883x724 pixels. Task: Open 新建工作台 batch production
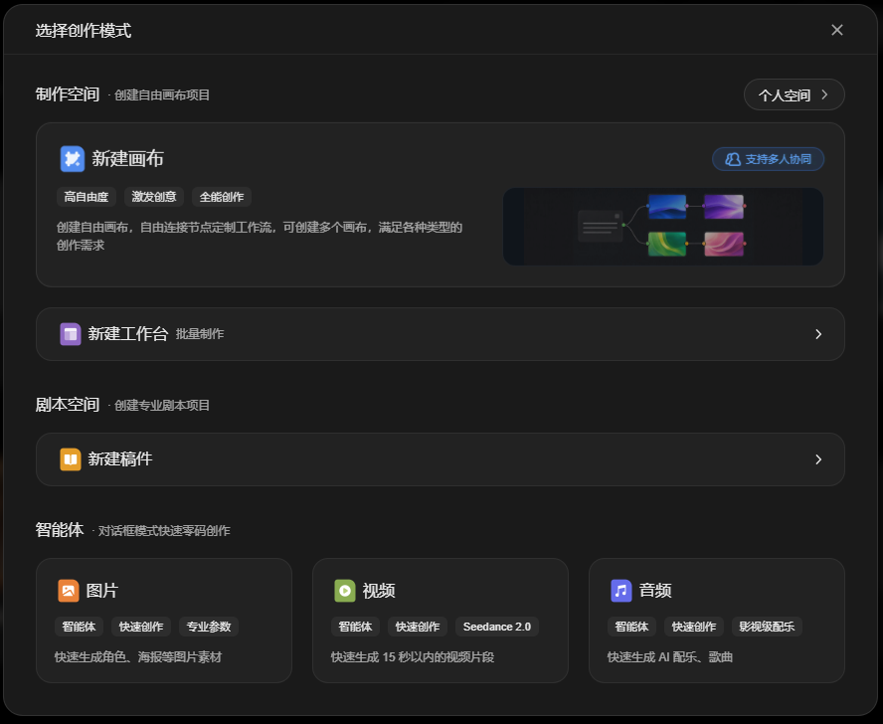point(441,334)
